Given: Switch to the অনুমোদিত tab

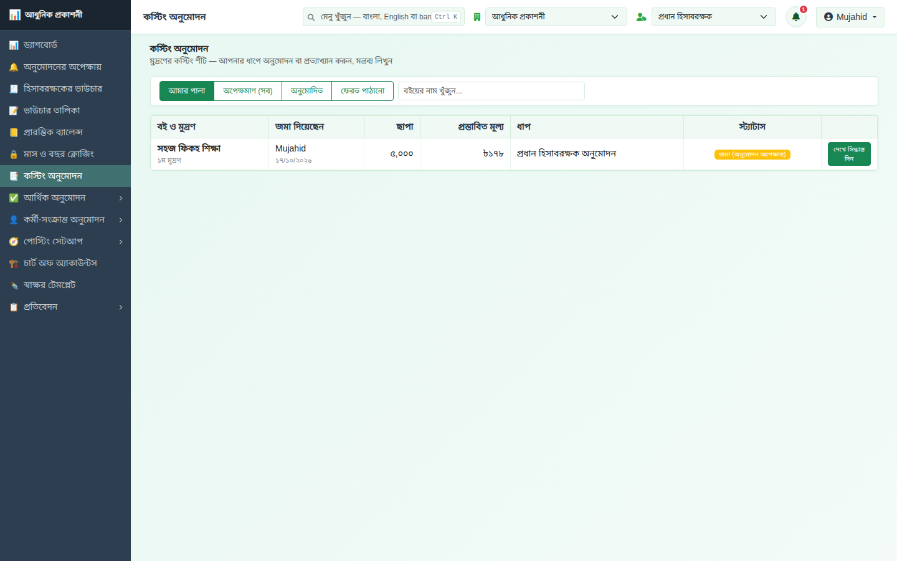Looking at the screenshot, I should [x=306, y=91].
